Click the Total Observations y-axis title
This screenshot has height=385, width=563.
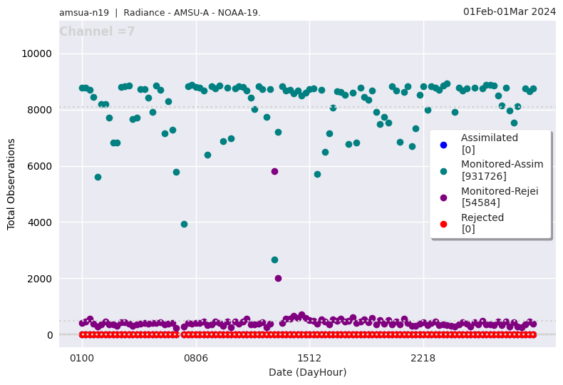click(11, 184)
